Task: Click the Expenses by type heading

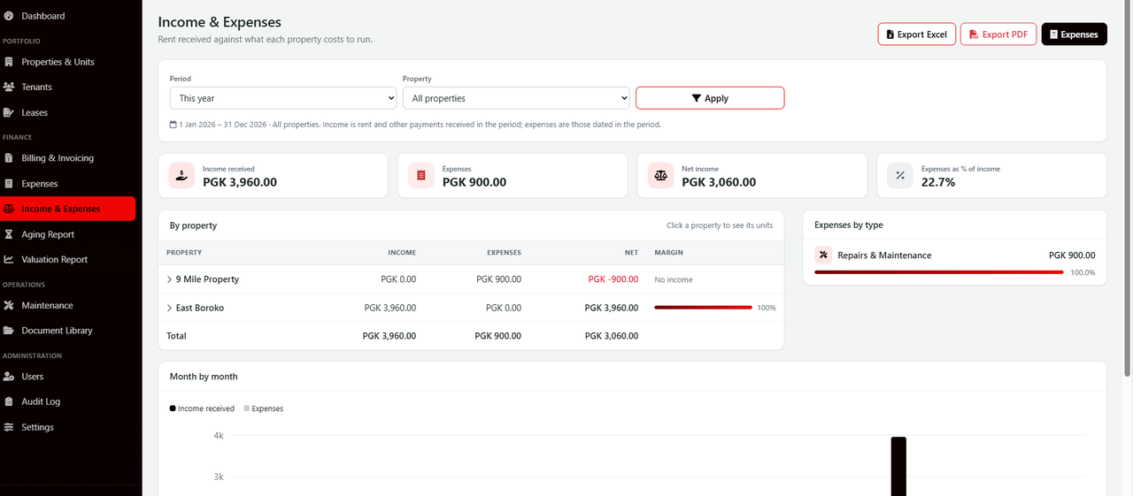Action: (849, 225)
